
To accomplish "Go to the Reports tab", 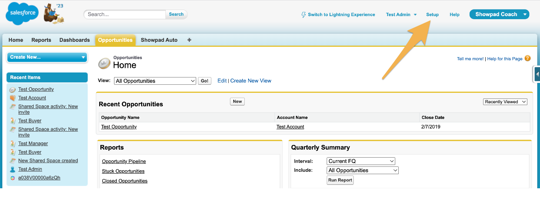I will coord(41,40).
